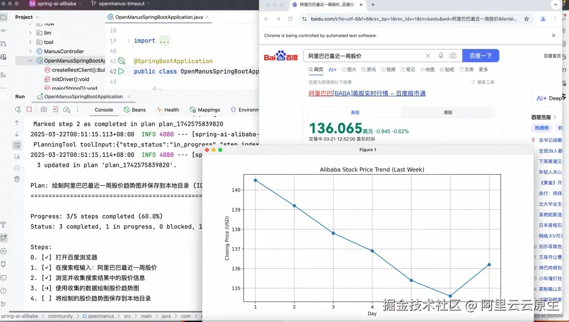Image resolution: width=569 pixels, height=322 pixels.
Task: Click 百度首页 link
Action: click(x=552, y=56)
